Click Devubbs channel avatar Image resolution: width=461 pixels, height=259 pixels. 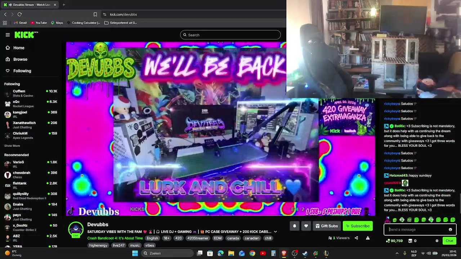tap(76, 230)
